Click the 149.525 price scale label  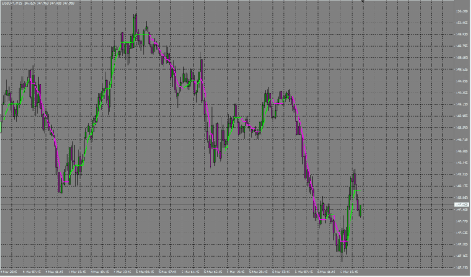tap(462, 69)
